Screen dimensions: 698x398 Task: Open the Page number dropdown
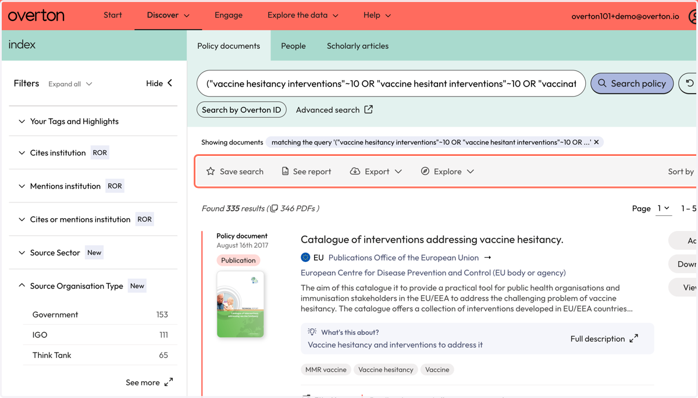[664, 208]
